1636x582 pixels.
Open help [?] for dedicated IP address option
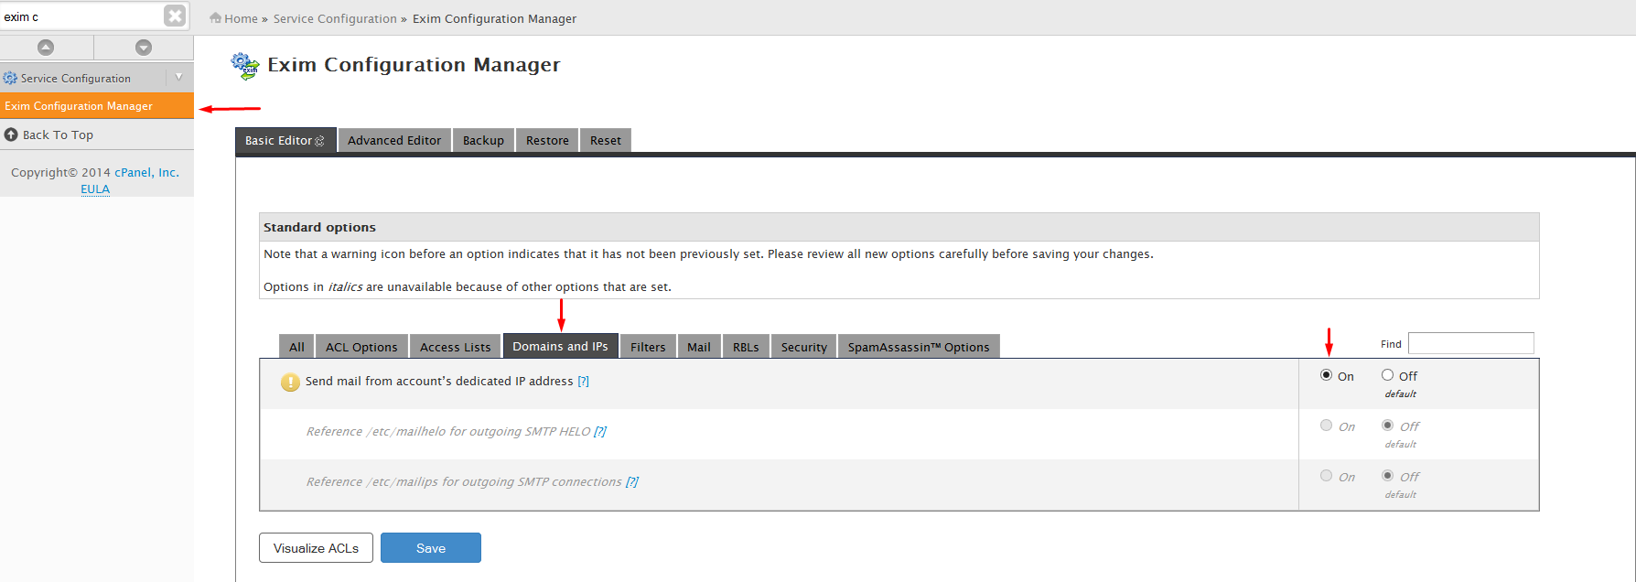tap(583, 382)
